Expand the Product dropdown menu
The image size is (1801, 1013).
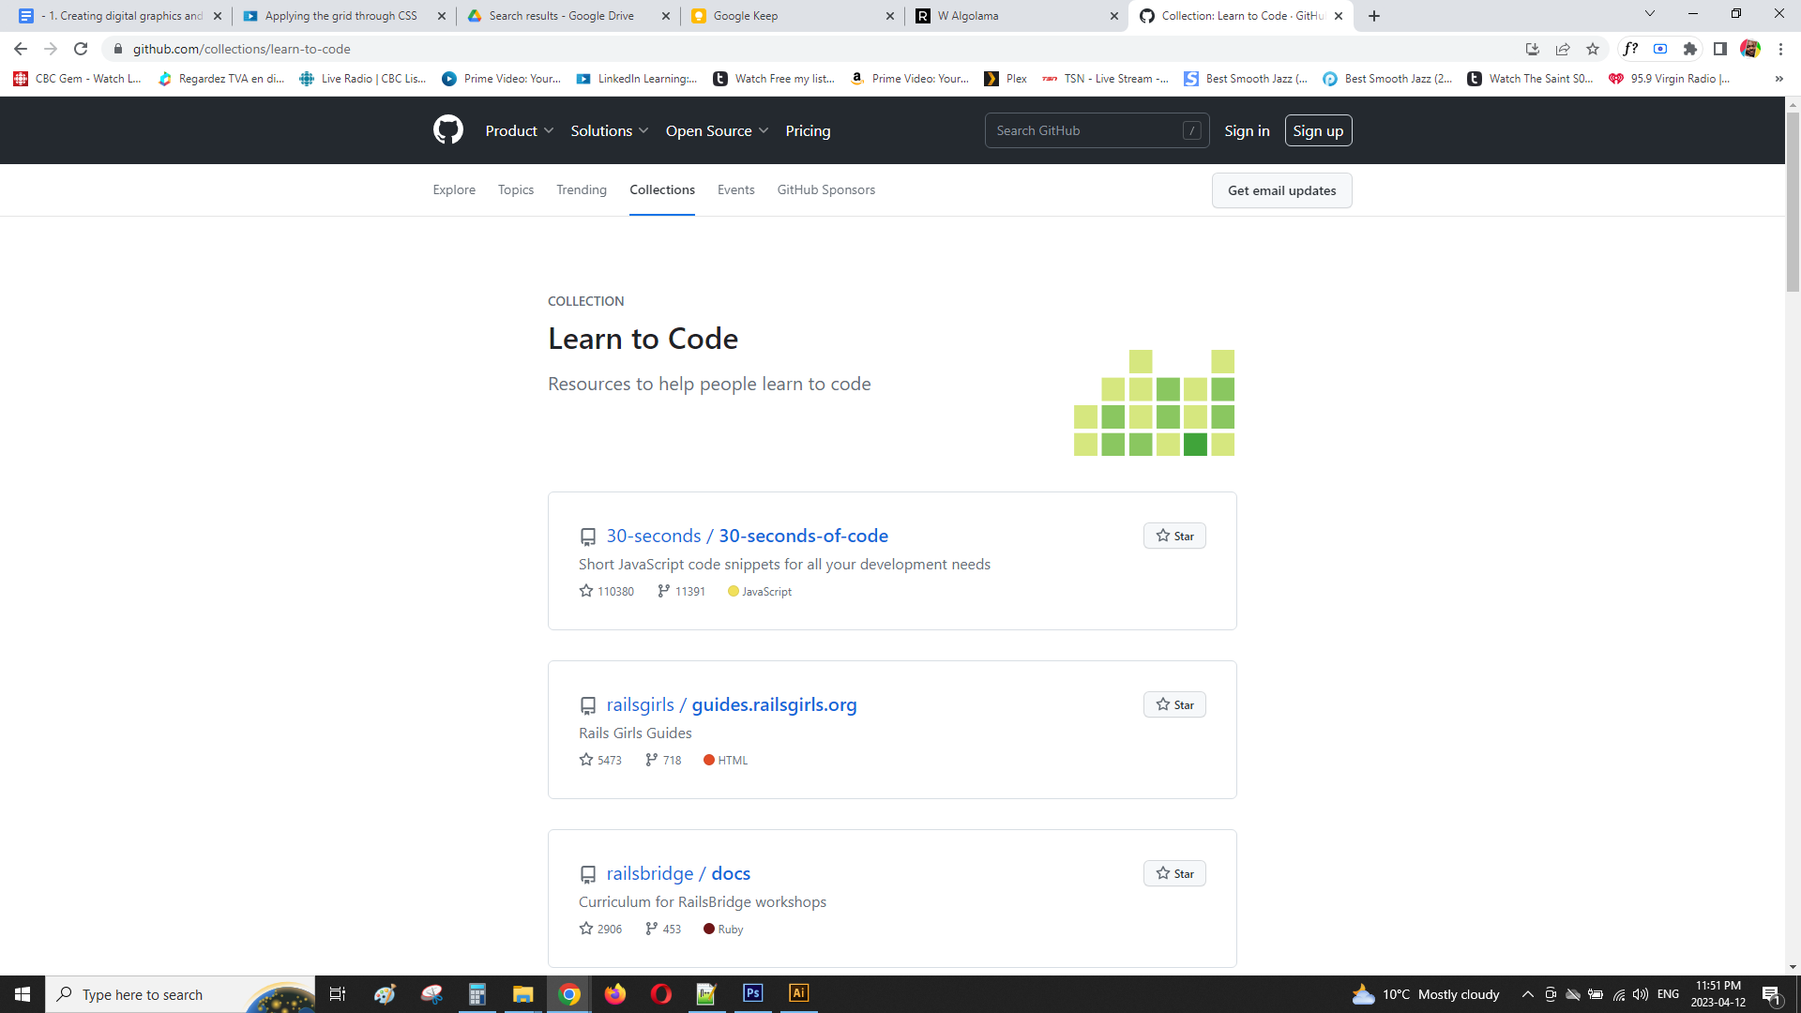pyautogui.click(x=519, y=130)
